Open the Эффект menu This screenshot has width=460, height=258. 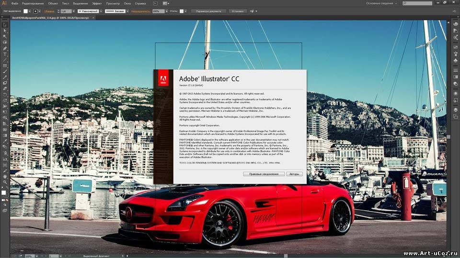97,3
